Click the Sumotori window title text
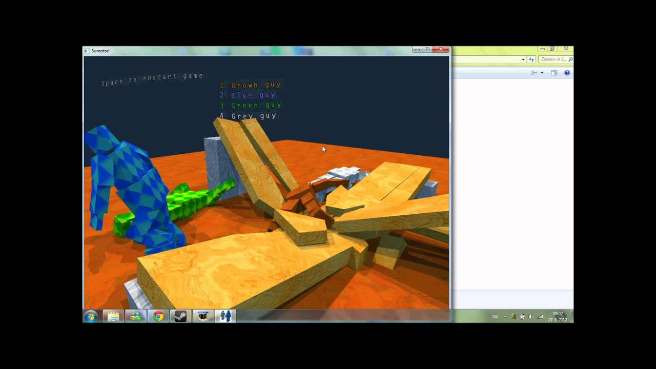 pyautogui.click(x=100, y=51)
